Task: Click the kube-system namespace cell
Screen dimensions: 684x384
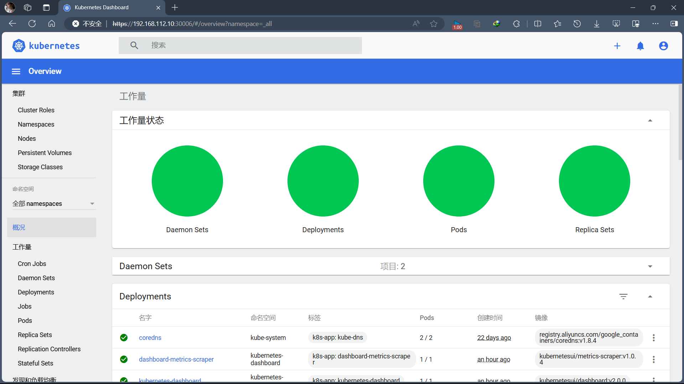Action: [x=268, y=338]
